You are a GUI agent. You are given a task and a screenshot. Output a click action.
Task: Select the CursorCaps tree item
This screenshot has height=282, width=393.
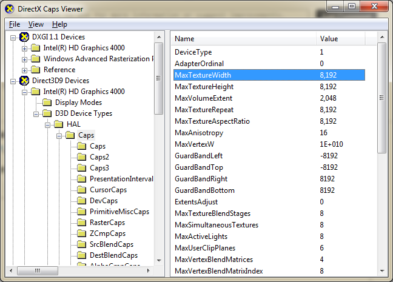pos(109,190)
